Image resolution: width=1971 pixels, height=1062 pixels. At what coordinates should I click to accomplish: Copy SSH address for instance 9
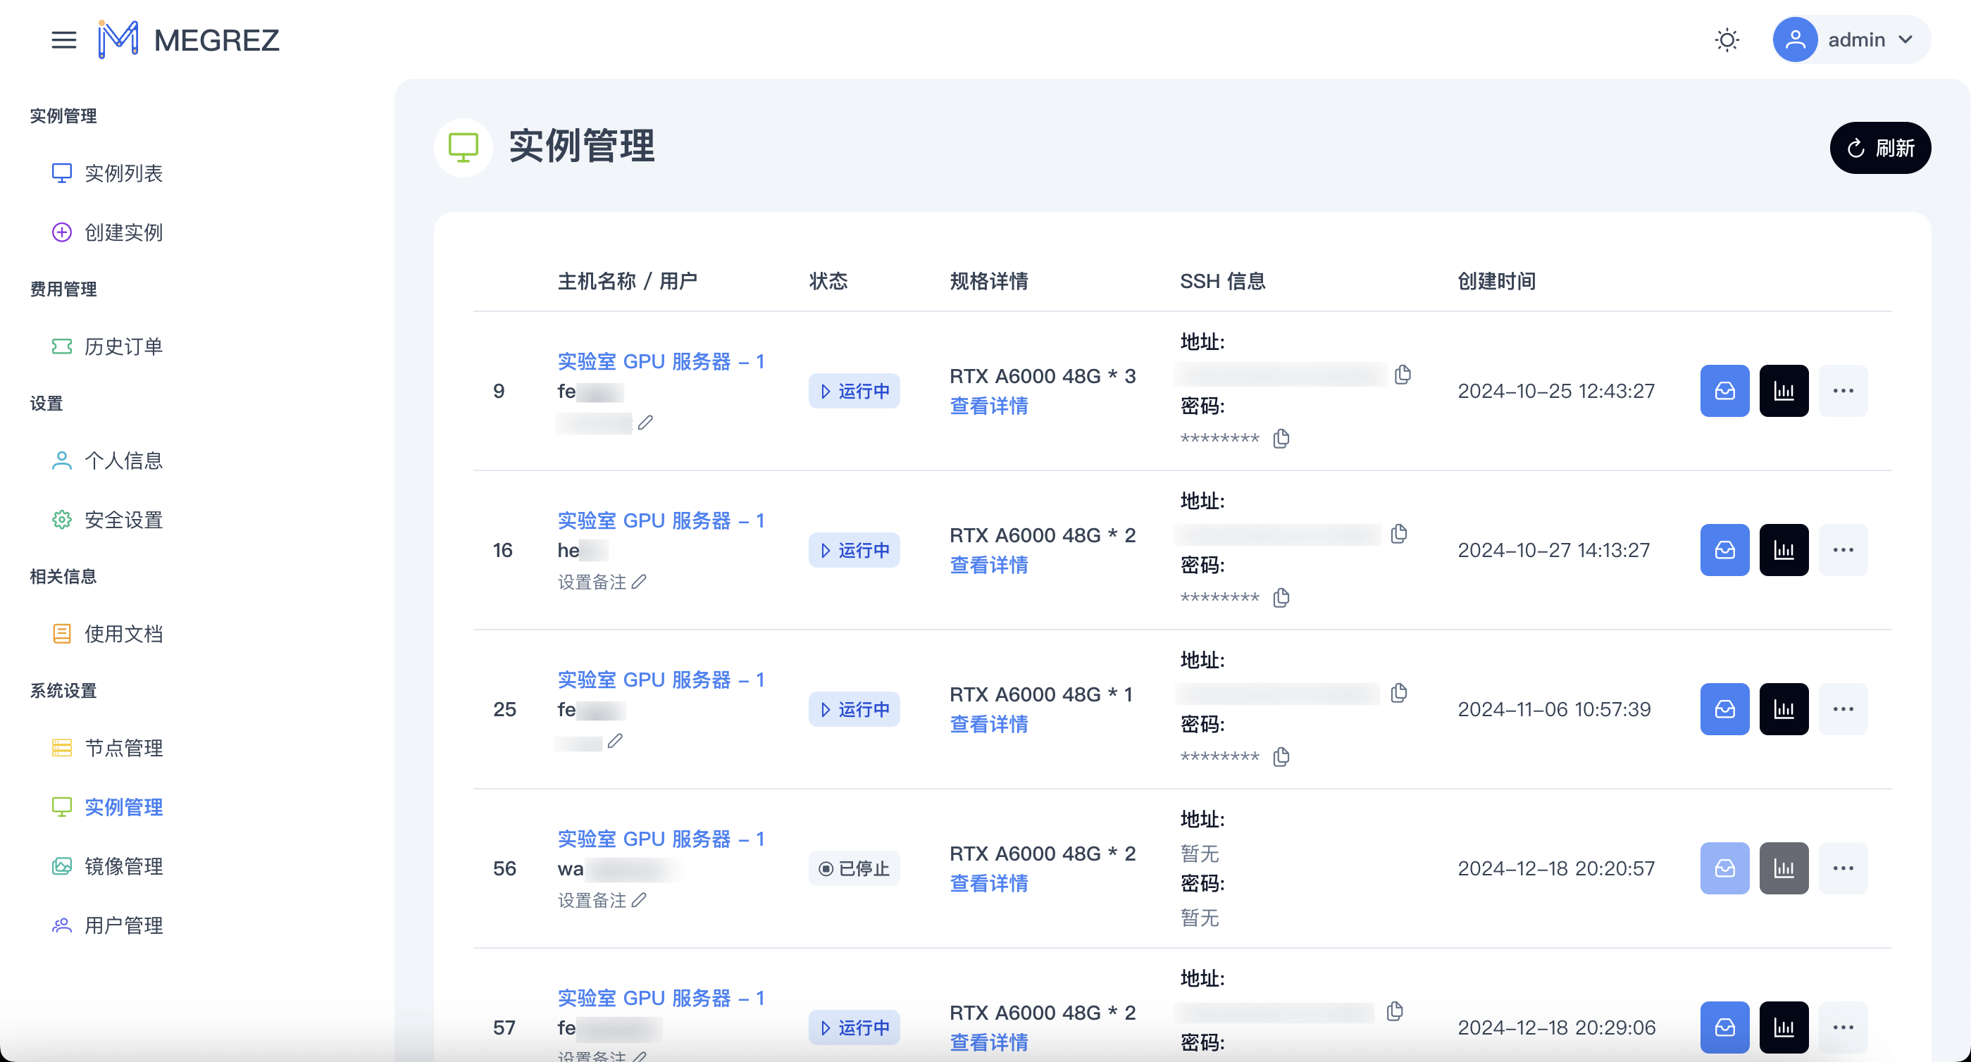1403,374
